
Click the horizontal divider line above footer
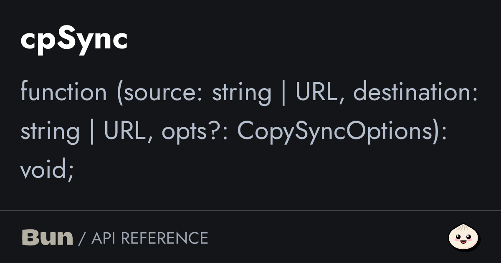coord(250,211)
